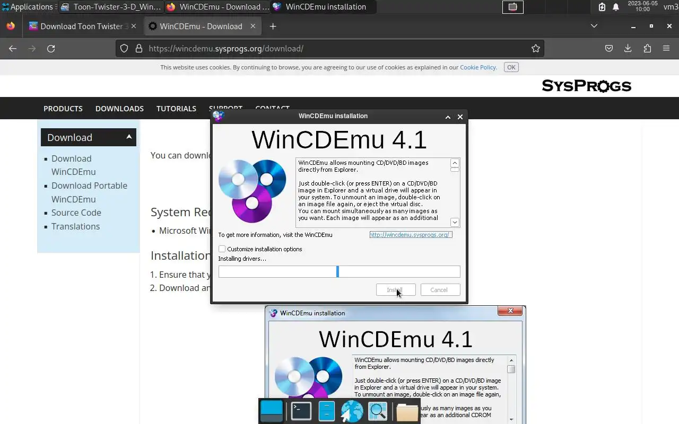This screenshot has height=424, width=679.
Task: Click the date and time clock in panel
Action: point(642,6)
